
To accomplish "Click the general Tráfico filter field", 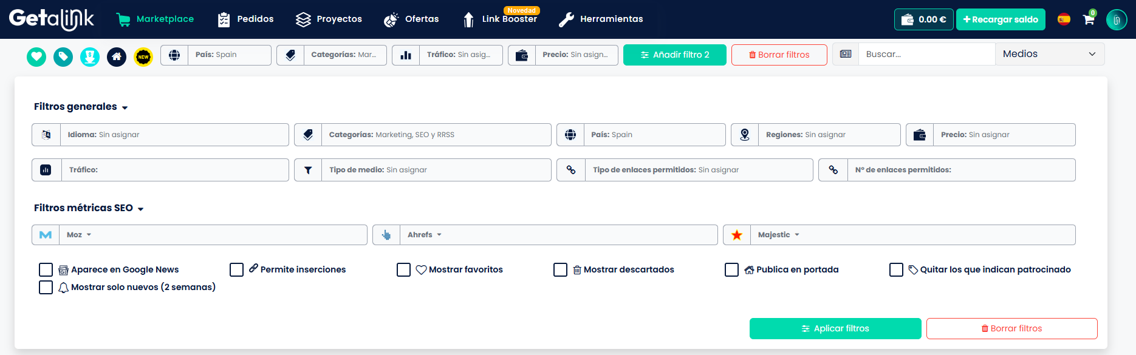I will (x=175, y=170).
